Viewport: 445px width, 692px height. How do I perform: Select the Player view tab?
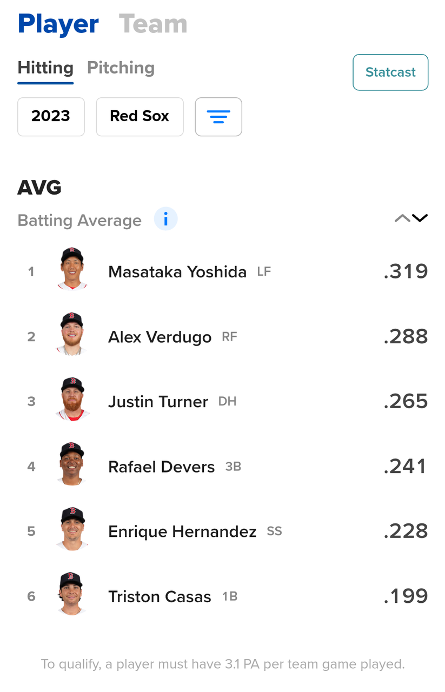tap(58, 24)
